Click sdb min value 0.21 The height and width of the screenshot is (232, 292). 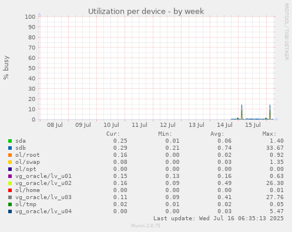172,148
